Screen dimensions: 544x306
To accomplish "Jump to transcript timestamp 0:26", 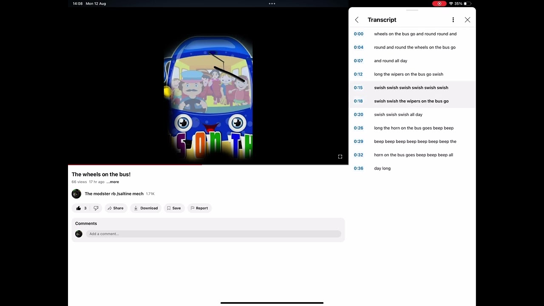I will coord(359,128).
